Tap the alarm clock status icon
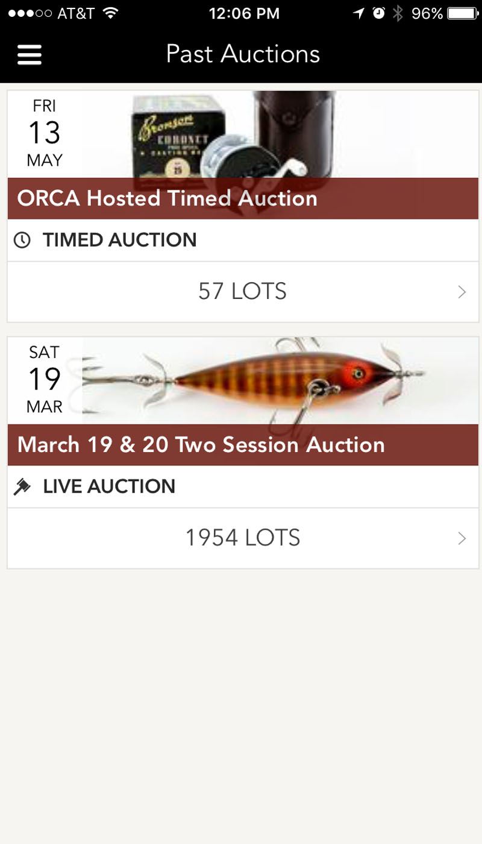 [378, 13]
